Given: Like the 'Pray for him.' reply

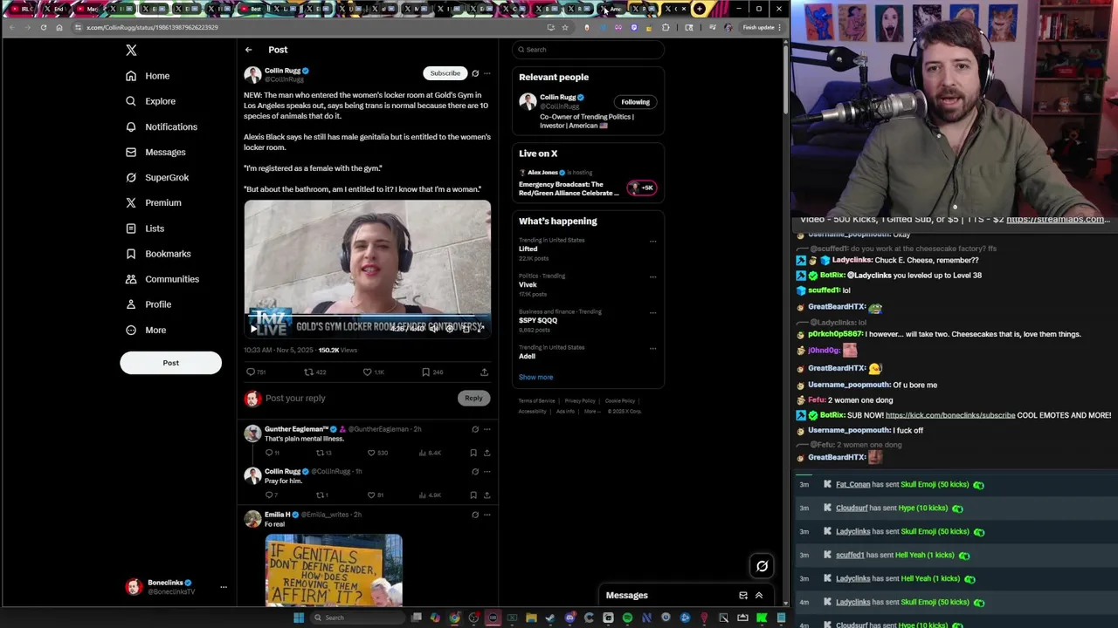Looking at the screenshot, I should [371, 495].
